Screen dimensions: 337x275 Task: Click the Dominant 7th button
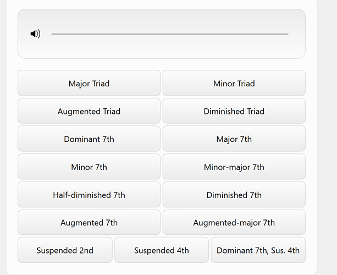[x=89, y=139]
